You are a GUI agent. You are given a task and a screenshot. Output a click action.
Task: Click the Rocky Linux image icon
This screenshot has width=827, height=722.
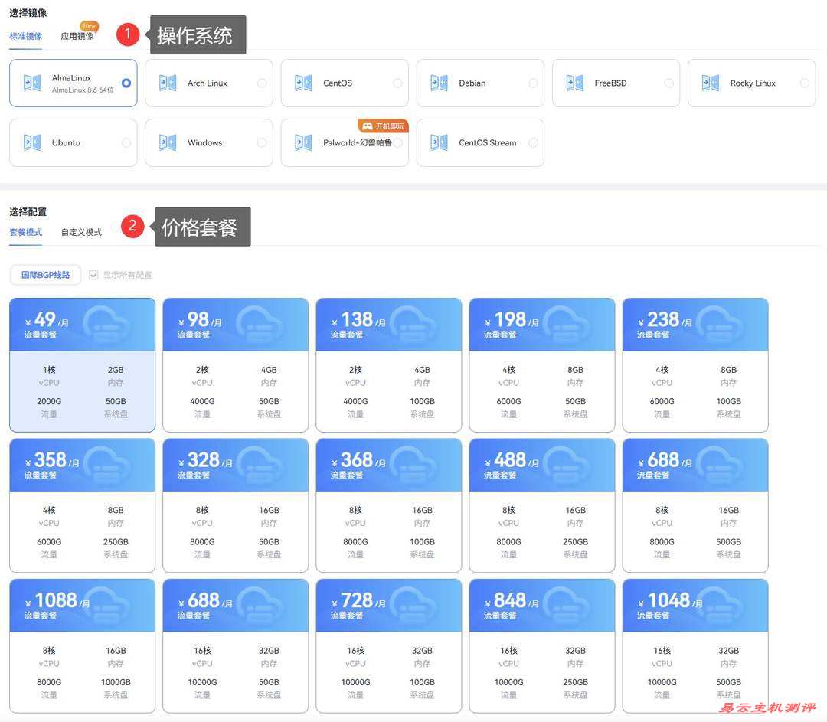pos(710,83)
